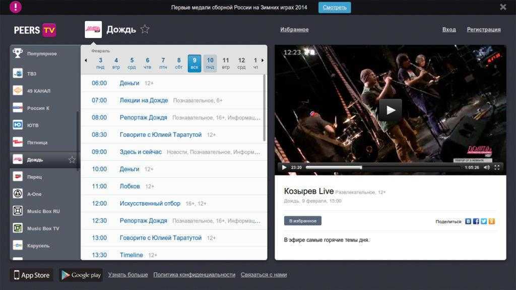Toggle the star on Дождь sidebar item

pyautogui.click(x=72, y=160)
